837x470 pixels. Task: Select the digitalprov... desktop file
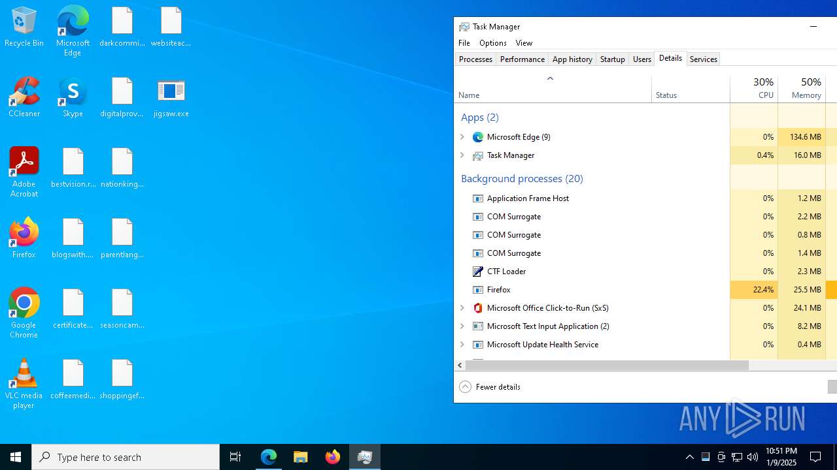pyautogui.click(x=122, y=97)
